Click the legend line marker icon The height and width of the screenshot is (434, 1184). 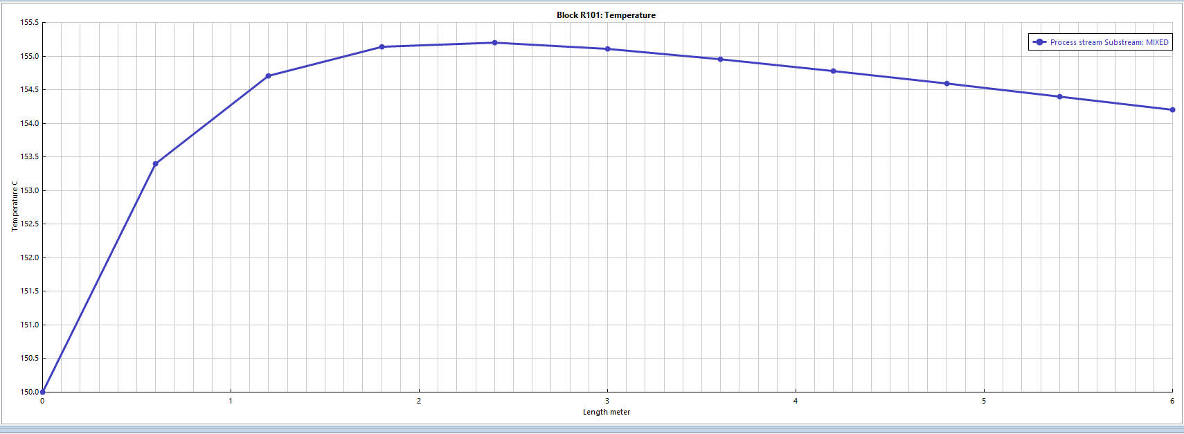1039,42
